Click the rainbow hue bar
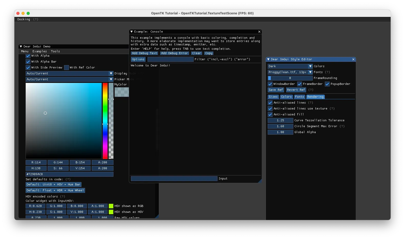This screenshot has width=405, height=239. [x=105, y=121]
